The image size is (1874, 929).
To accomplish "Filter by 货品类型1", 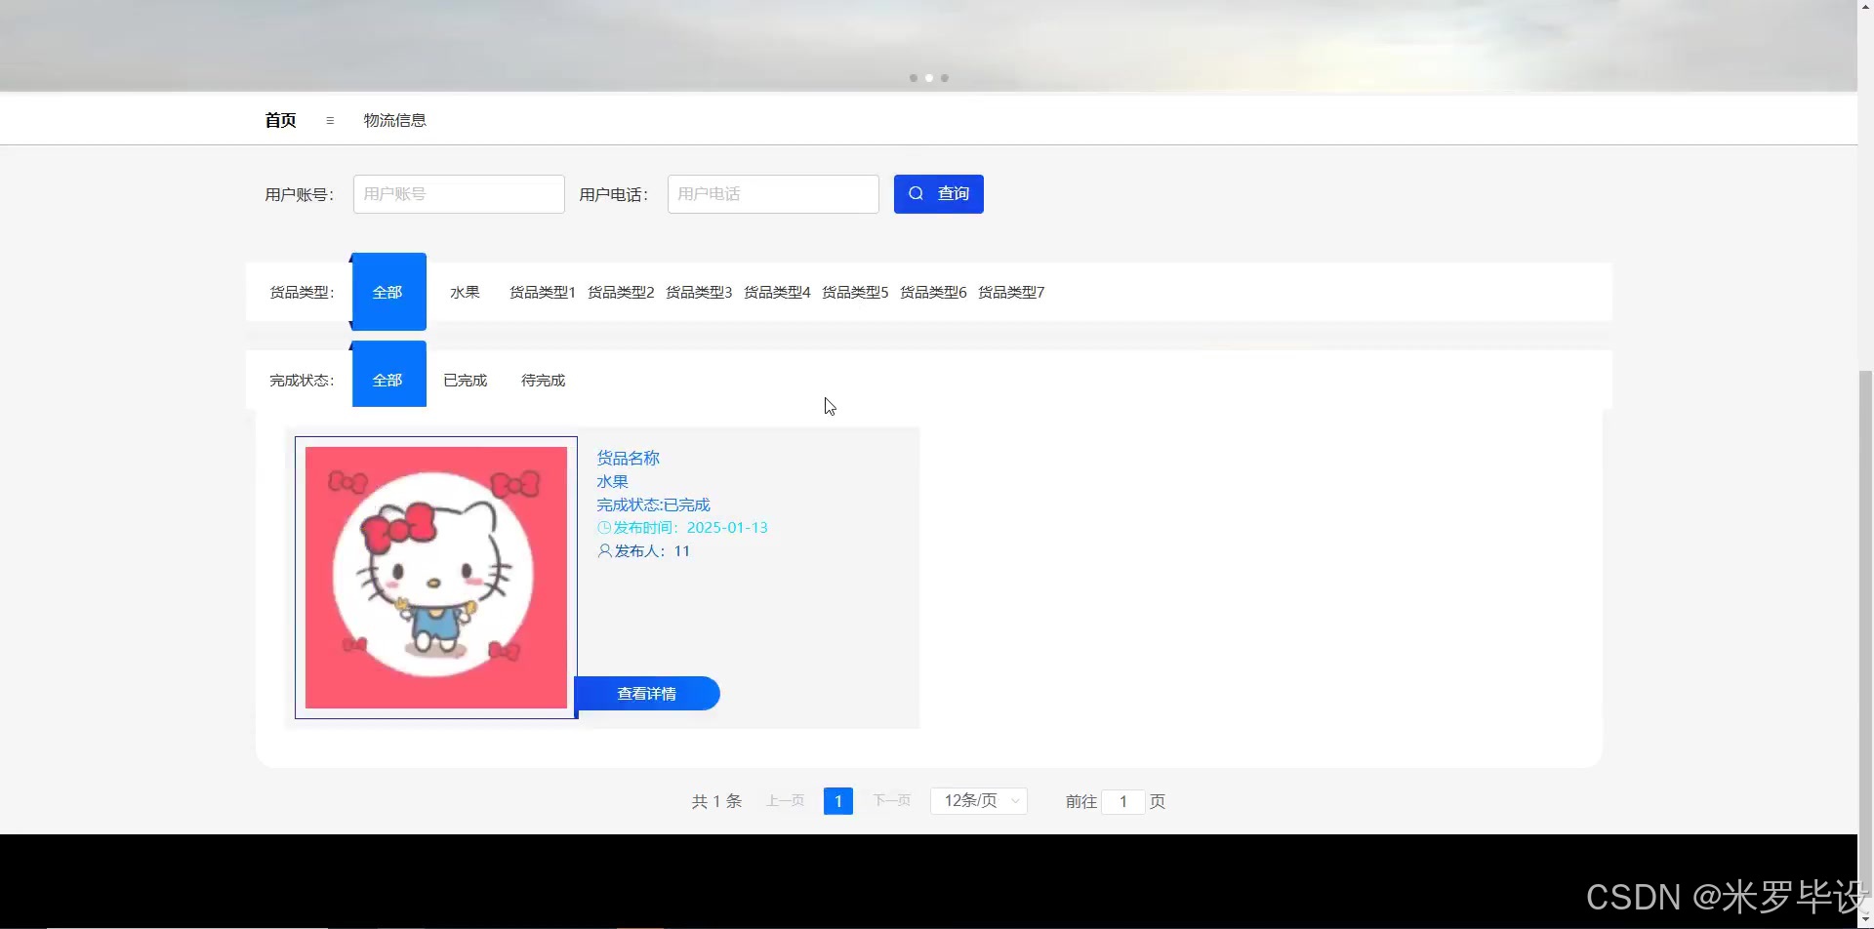I will 543,292.
